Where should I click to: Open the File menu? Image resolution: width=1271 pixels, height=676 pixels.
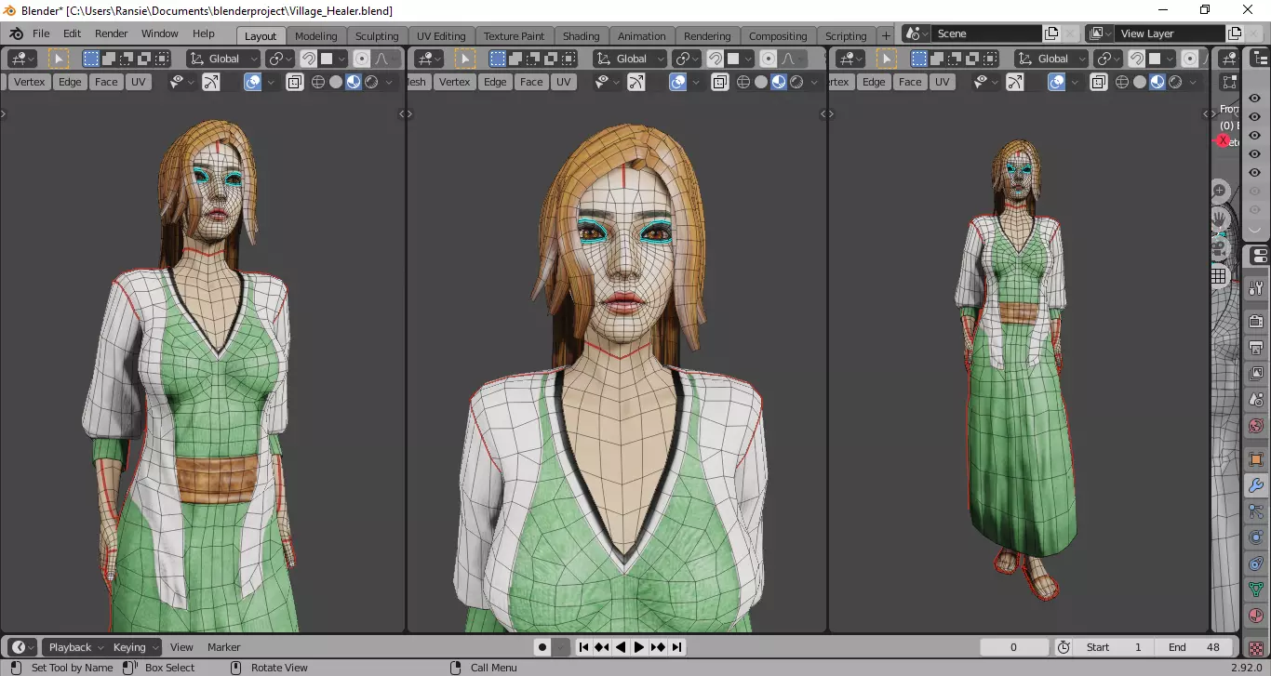pyautogui.click(x=41, y=33)
